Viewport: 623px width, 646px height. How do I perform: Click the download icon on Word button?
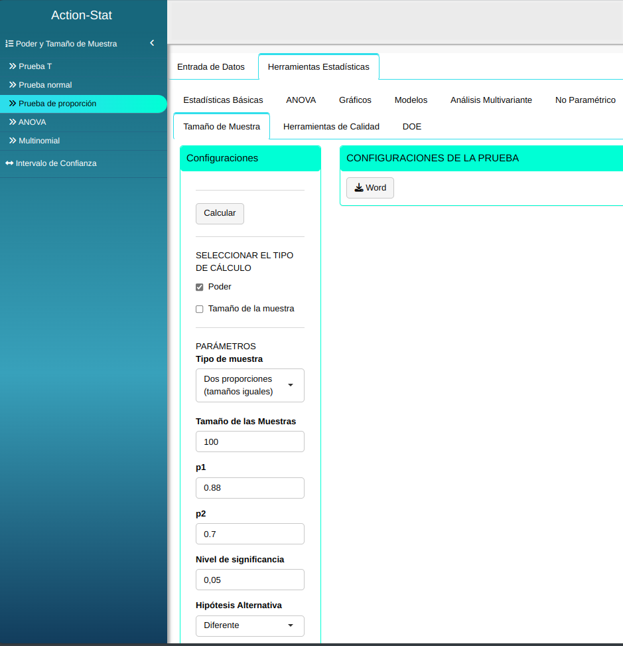pyautogui.click(x=358, y=188)
